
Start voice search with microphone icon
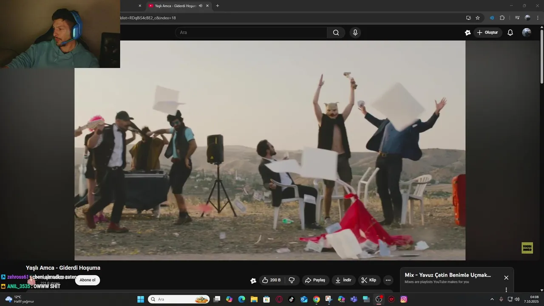point(355,33)
